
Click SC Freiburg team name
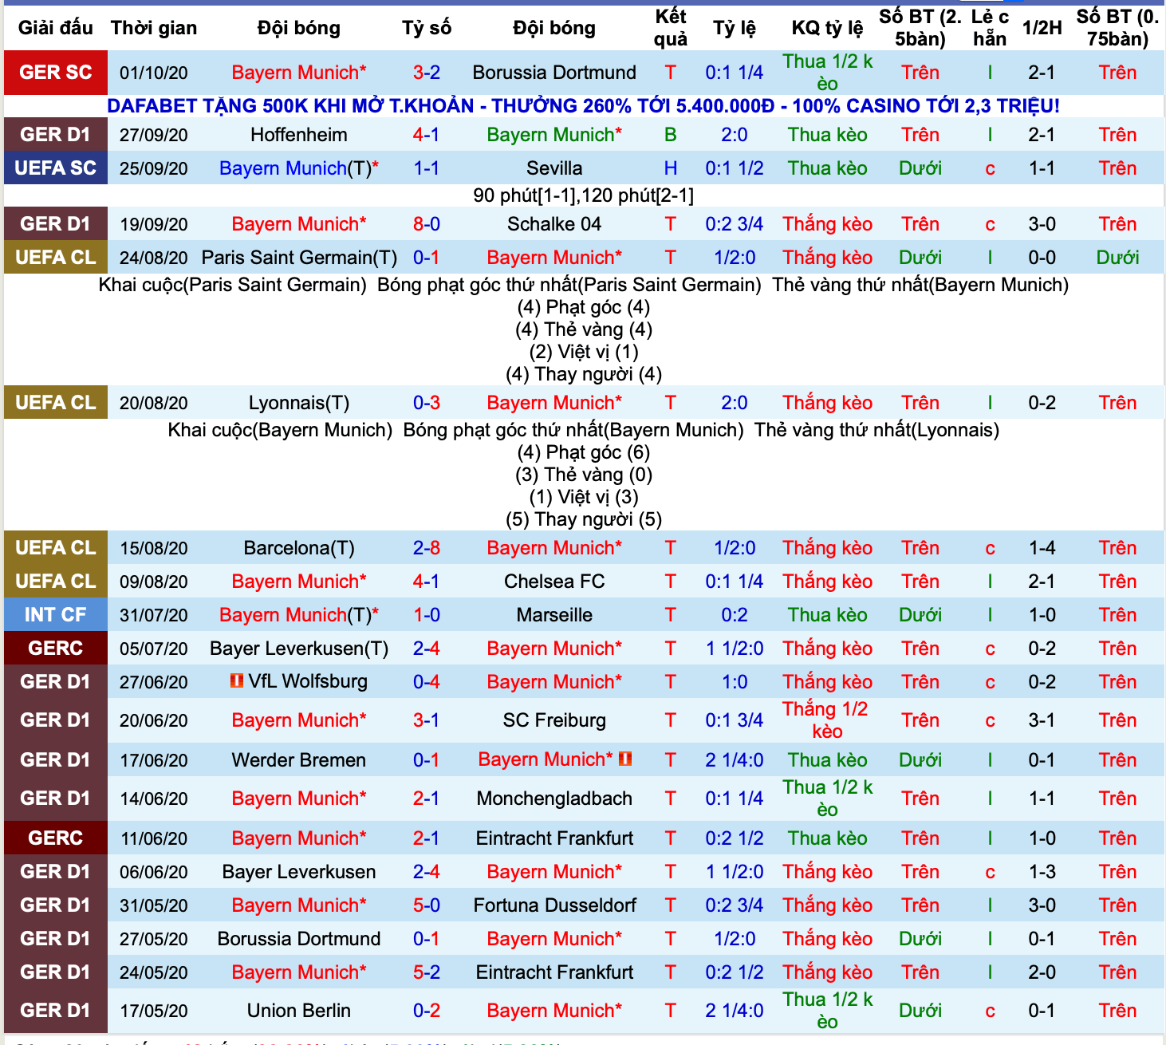(554, 720)
